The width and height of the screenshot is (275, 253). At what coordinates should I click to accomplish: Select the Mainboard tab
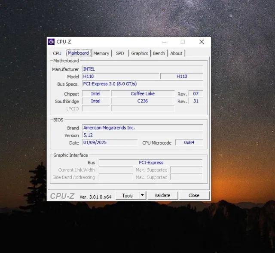point(78,53)
